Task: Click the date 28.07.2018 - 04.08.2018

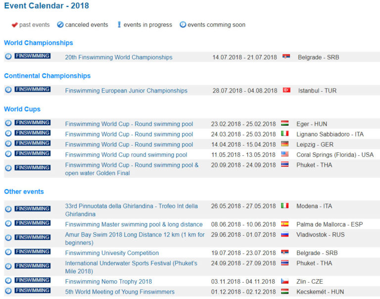Action: click(245, 91)
